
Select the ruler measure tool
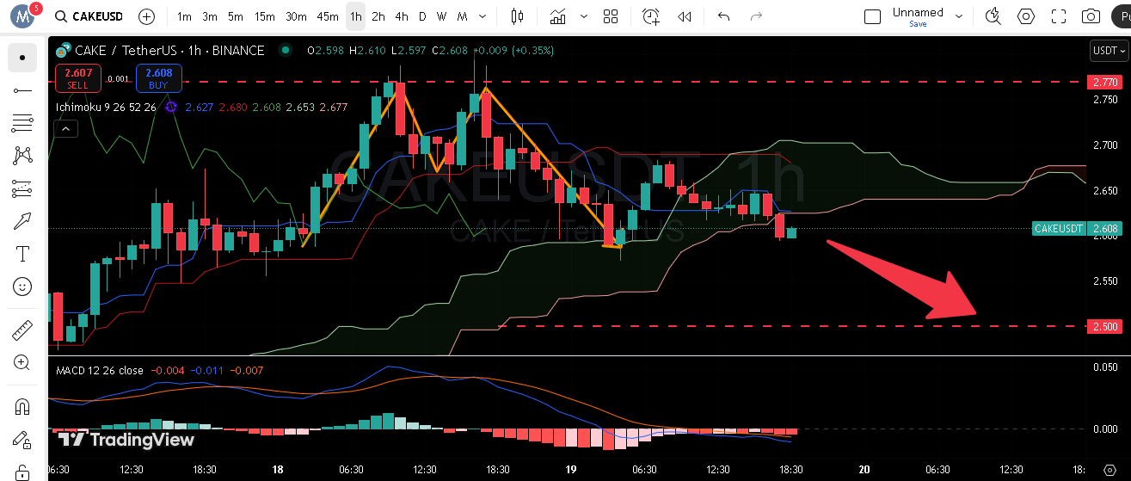(22, 330)
